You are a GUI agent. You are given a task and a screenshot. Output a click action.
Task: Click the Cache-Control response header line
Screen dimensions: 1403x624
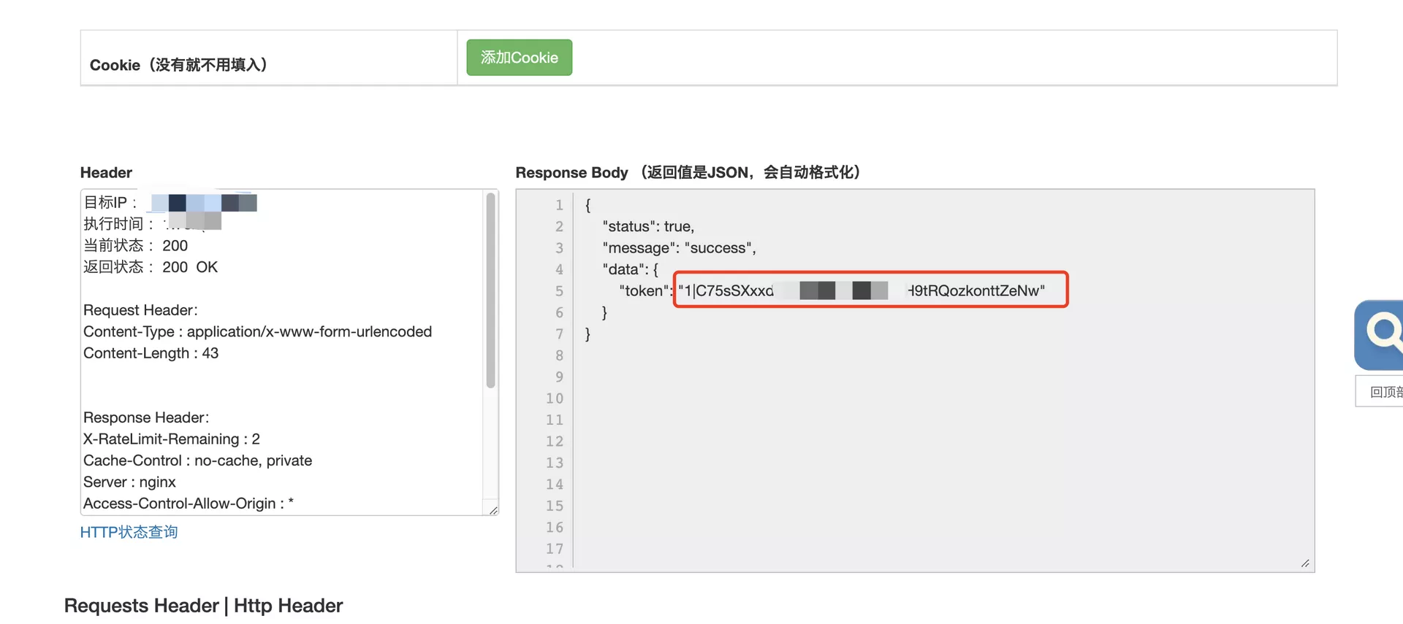tap(197, 461)
